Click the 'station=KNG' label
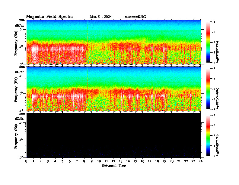 135,17
